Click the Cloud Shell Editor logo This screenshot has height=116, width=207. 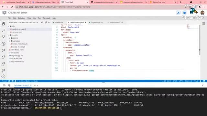coord(4,13)
